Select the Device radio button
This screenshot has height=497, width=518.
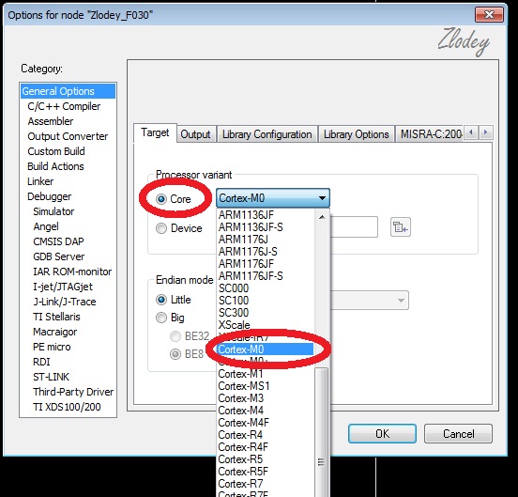click(161, 228)
